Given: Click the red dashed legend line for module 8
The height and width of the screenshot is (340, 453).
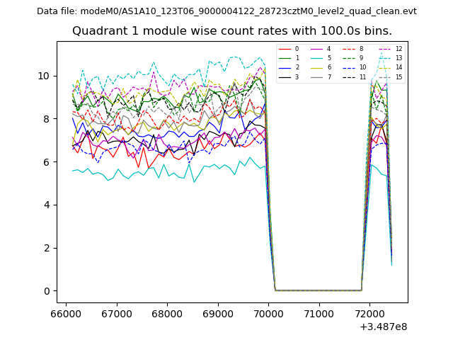Looking at the screenshot, I should [x=348, y=49].
